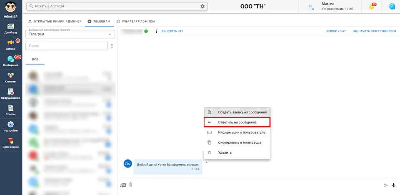
Task: Open the Клиенты section
Action: 11,77
